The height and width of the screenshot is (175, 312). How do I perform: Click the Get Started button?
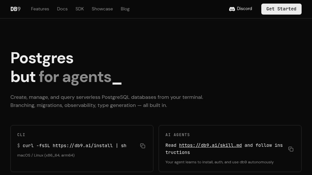click(281, 9)
